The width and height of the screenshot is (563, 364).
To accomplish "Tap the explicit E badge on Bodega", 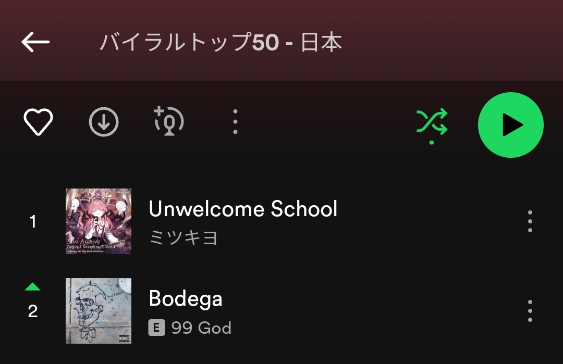I will click(156, 328).
